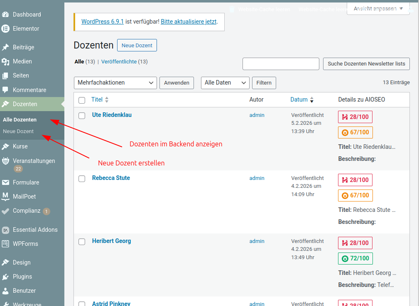Viewport: 419px width, 306px height.
Task: Click the Veranstaltungen calendar icon
Action: pos(5,161)
